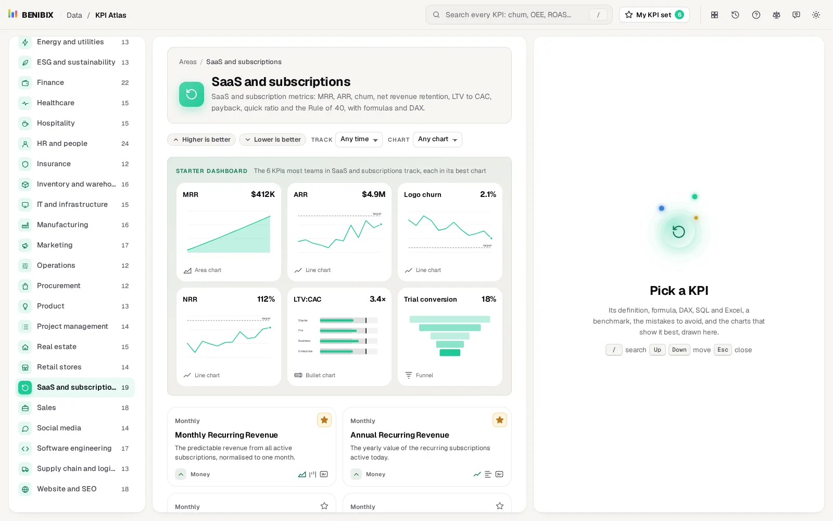Click the Marketing megaphone icon in sidebar
The image size is (833, 521).
(25, 245)
